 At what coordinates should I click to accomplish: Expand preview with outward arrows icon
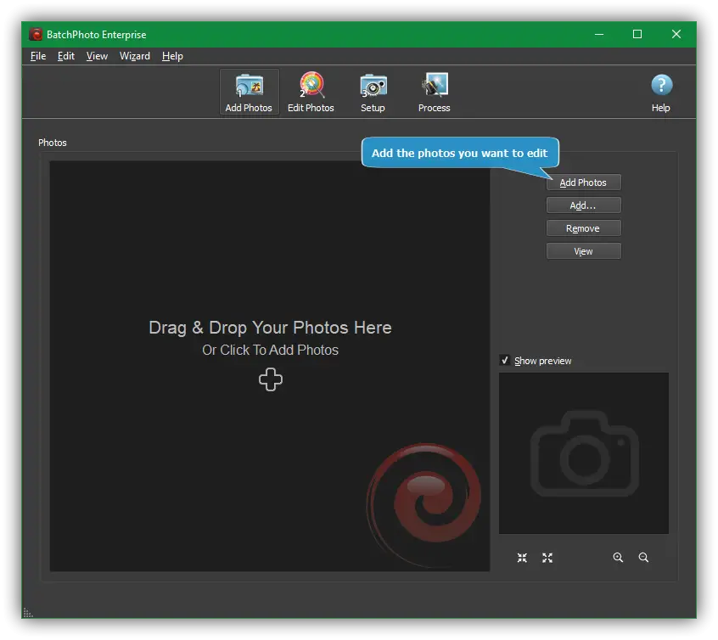coord(547,558)
